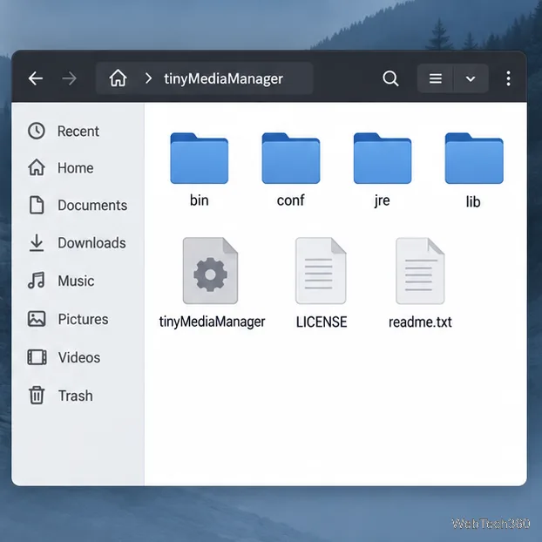542x542 pixels.
Task: Click the path bar chevron separator
Action: click(149, 78)
